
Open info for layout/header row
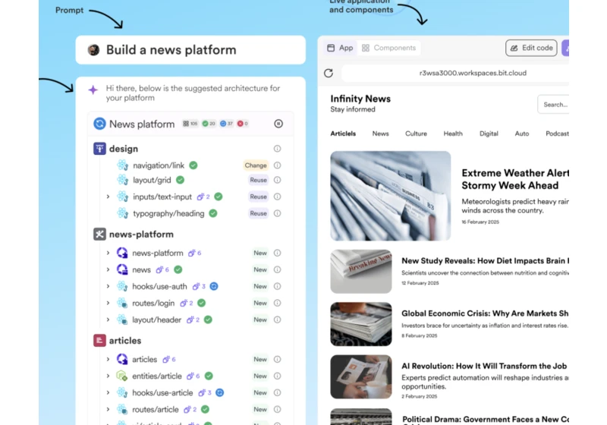coord(277,320)
